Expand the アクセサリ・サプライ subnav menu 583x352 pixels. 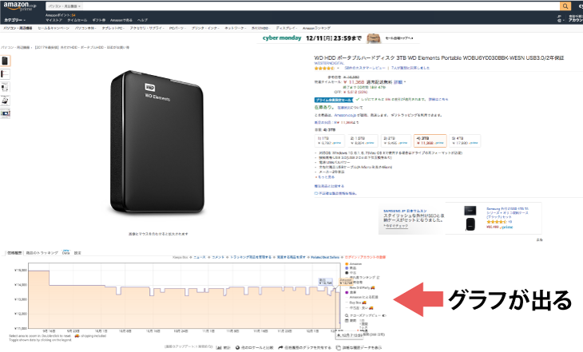tap(146, 28)
